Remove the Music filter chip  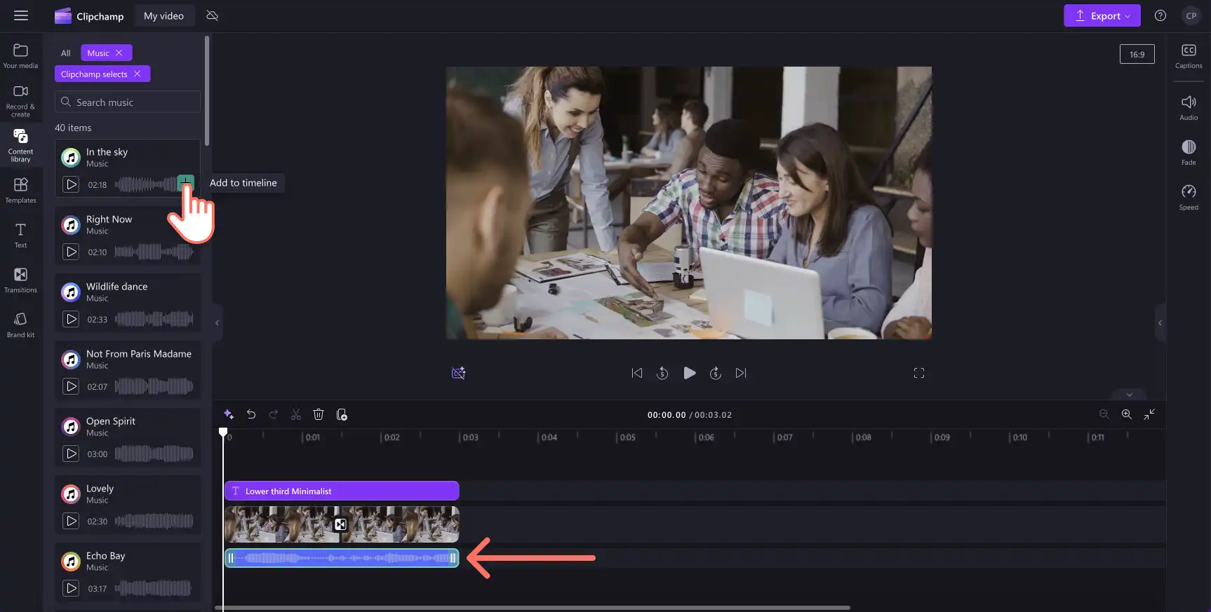point(119,53)
